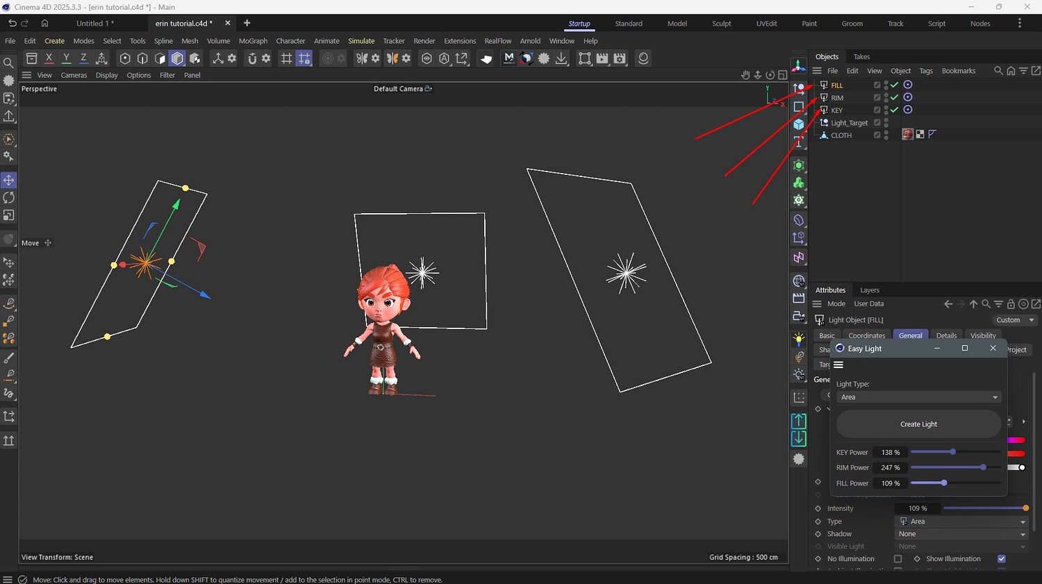Open the Display menu in viewport
Image resolution: width=1042 pixels, height=584 pixels.
pyautogui.click(x=106, y=75)
